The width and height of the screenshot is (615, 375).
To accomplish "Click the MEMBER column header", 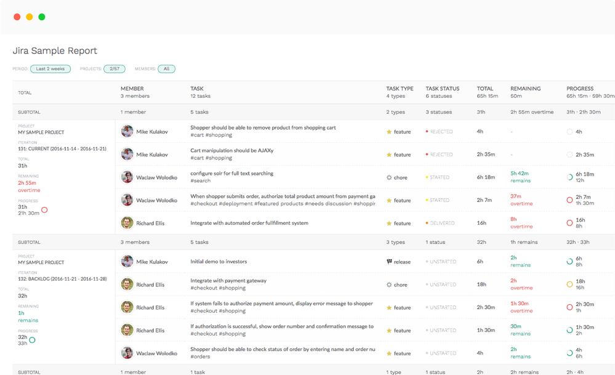I will click(132, 89).
